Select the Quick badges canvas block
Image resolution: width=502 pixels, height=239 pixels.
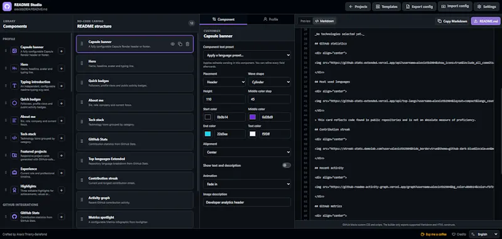(x=135, y=83)
